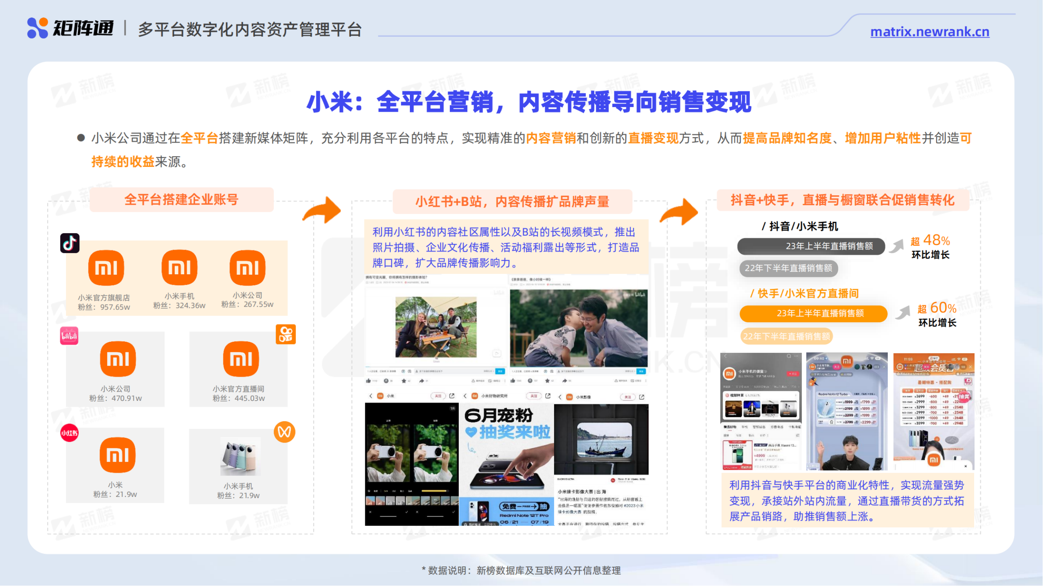Screen dimensions: 1043x586
Task: Select the 小红书+B站，内容传播扩品牌声量 header
Action: pos(512,202)
